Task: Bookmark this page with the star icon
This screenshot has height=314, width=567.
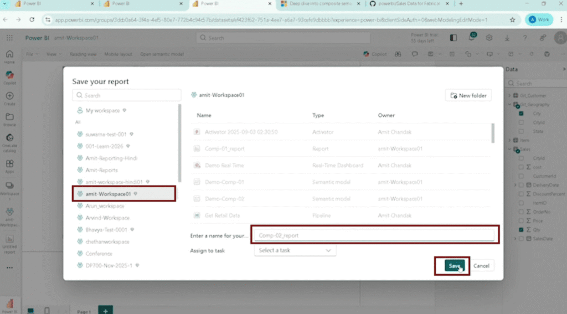Action: tap(512, 20)
